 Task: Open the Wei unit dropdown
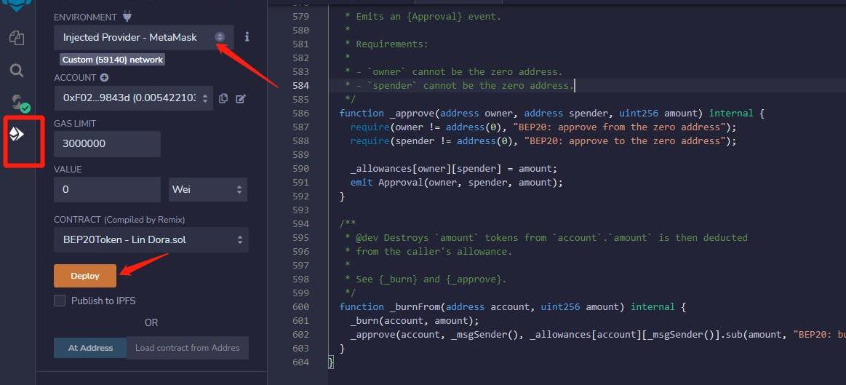tap(207, 190)
